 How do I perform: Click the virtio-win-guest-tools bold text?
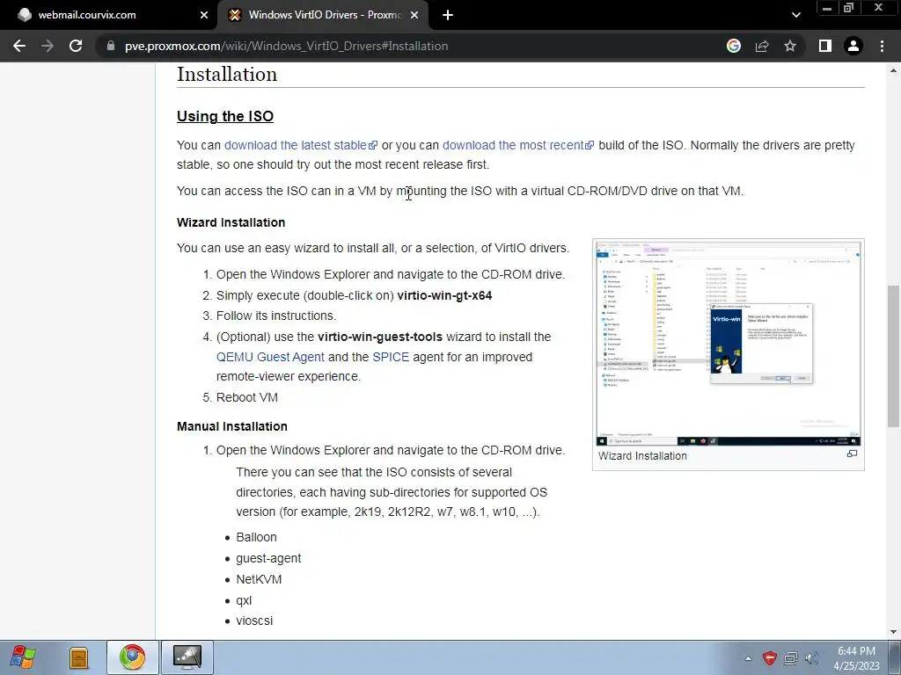pos(380,337)
